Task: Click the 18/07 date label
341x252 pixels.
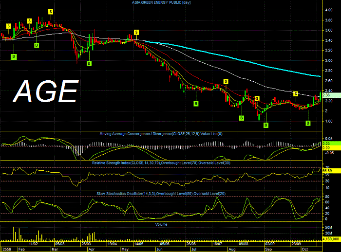Action: click(217, 244)
